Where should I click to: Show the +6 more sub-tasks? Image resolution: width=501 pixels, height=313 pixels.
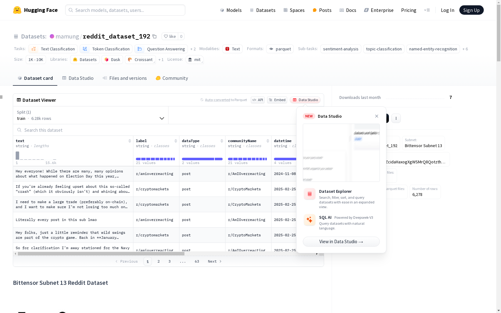465,49
